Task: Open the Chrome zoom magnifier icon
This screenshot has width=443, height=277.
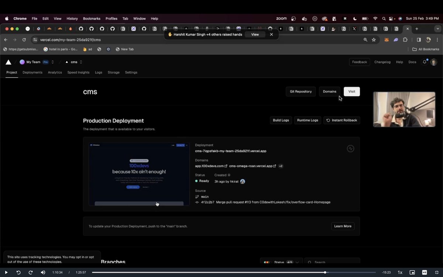Action: [x=365, y=40]
